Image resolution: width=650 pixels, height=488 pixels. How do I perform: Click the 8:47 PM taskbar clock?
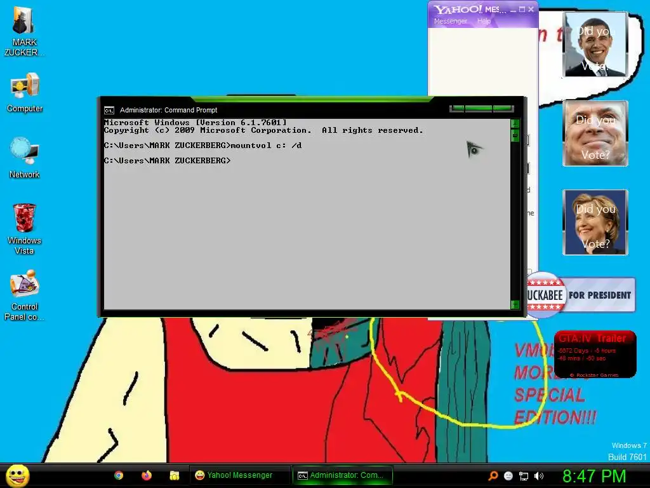click(x=594, y=476)
